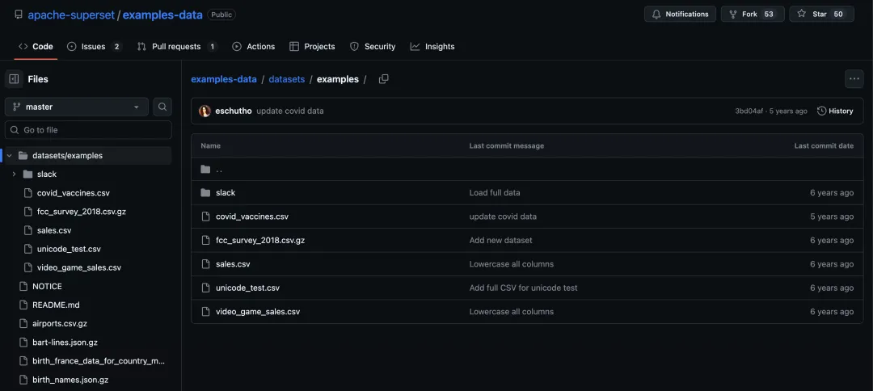This screenshot has width=873, height=391.
Task: Click the Notifications bell button
Action: pos(680,14)
